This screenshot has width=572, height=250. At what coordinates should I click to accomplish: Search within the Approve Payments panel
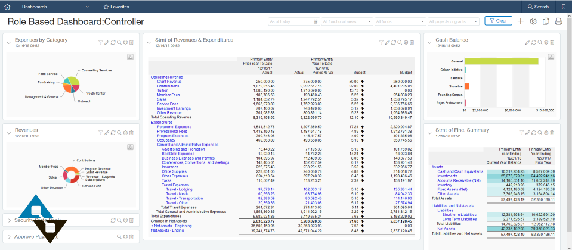[x=119, y=236]
